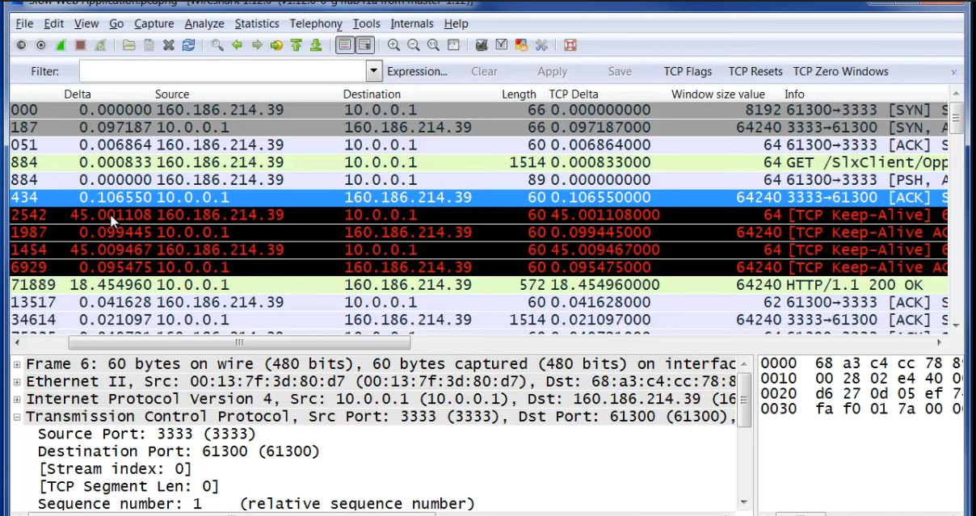The width and height of the screenshot is (976, 516).
Task: Open a capture file (folder icon)
Action: [x=129, y=45]
